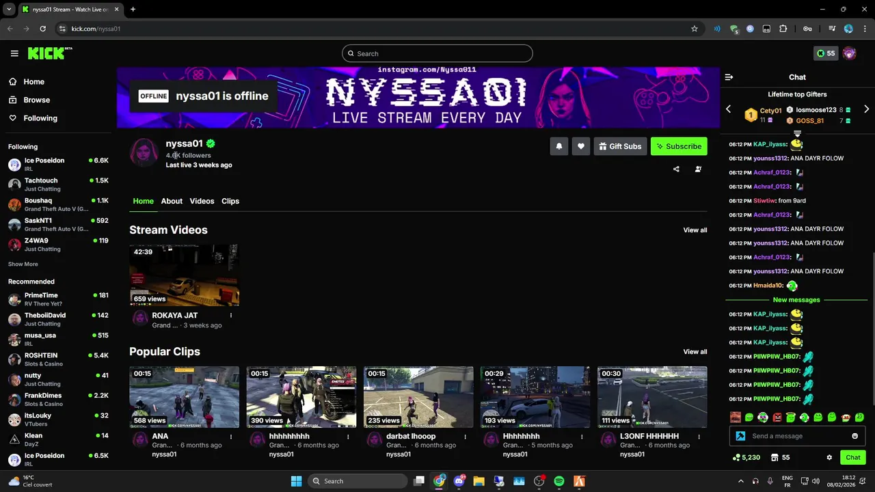The height and width of the screenshot is (492, 875).
Task: Switch to the Clips tab
Action: (x=230, y=201)
